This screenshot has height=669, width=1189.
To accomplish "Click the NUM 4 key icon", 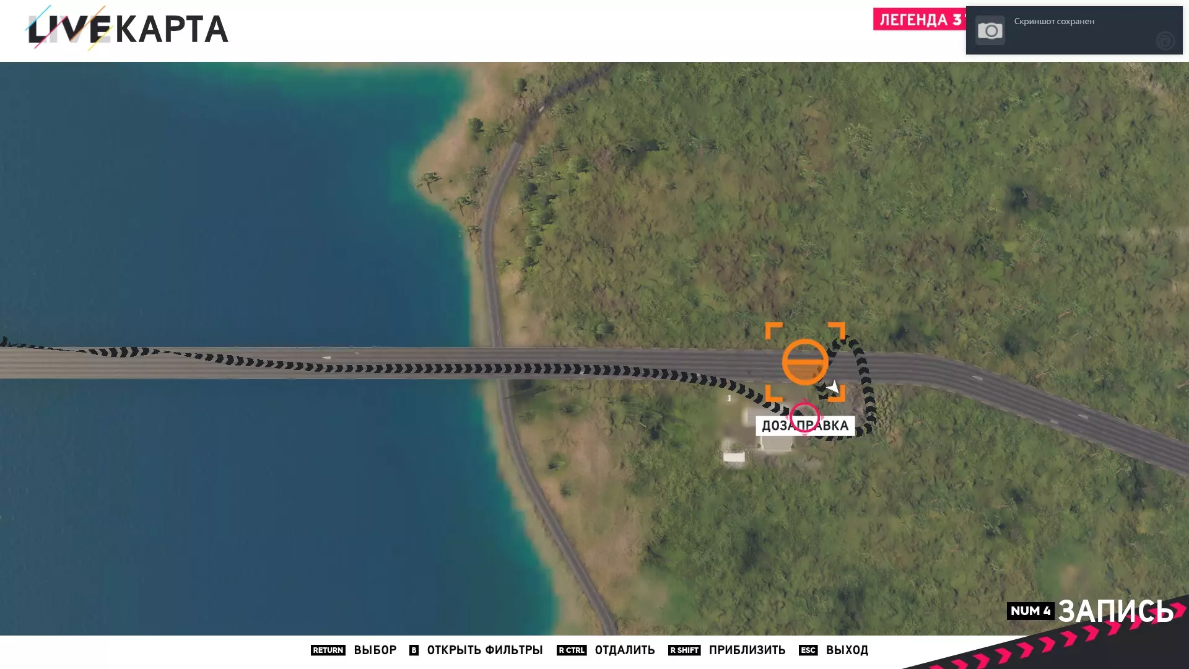I will coord(1030,611).
